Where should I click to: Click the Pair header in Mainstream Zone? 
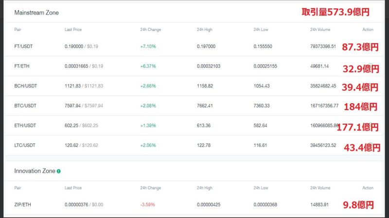tap(18, 30)
